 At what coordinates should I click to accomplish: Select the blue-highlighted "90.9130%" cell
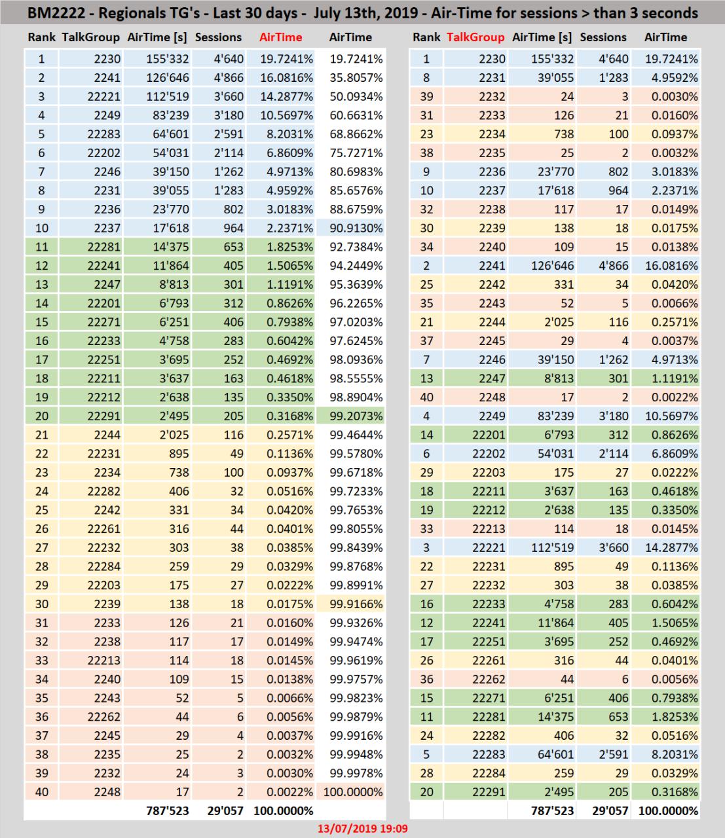coord(351,228)
